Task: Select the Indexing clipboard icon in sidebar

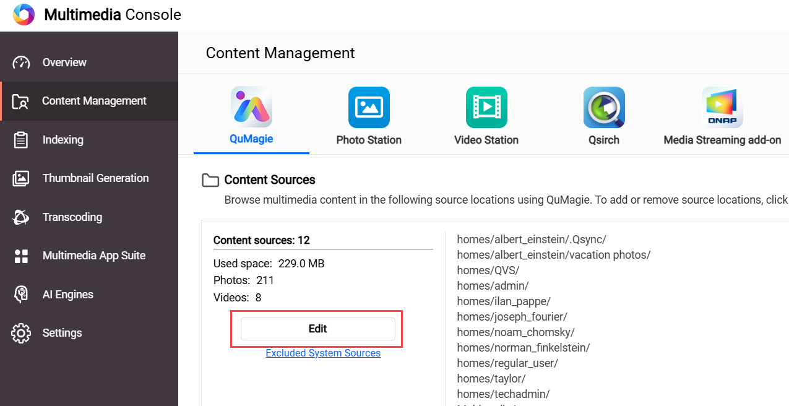Action: tap(21, 140)
